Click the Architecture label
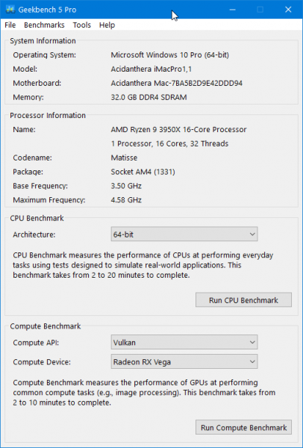The height and width of the screenshot is (448, 303). [34, 234]
